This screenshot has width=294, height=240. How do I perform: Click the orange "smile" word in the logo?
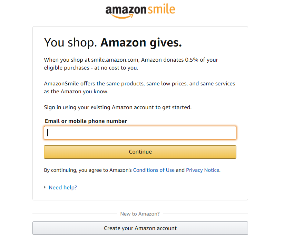point(161,9)
